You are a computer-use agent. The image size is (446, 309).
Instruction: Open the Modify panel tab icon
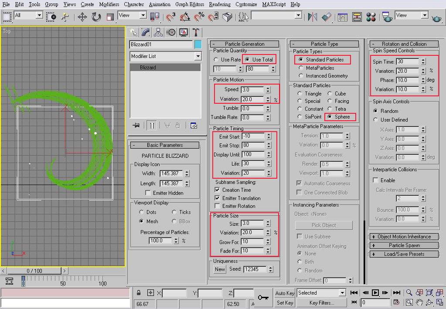[145, 32]
